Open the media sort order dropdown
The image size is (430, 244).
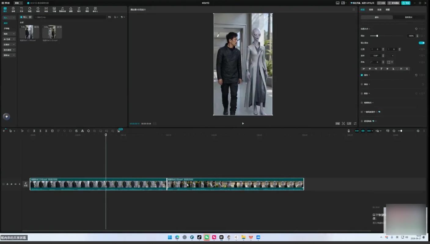click(x=116, y=17)
